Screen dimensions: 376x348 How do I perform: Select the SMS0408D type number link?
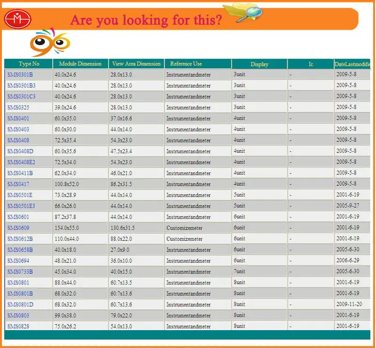20,151
